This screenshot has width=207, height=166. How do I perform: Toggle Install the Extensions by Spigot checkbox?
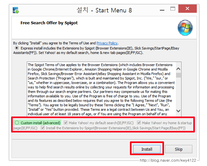(42, 128)
